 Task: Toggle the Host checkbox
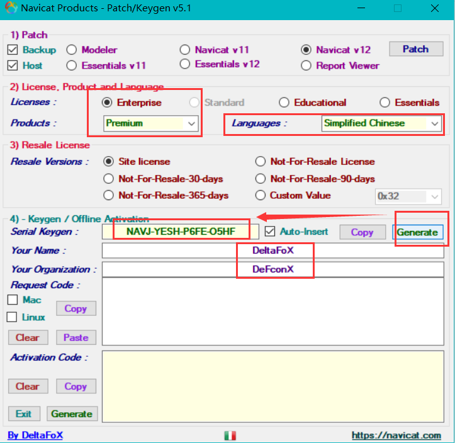point(13,65)
